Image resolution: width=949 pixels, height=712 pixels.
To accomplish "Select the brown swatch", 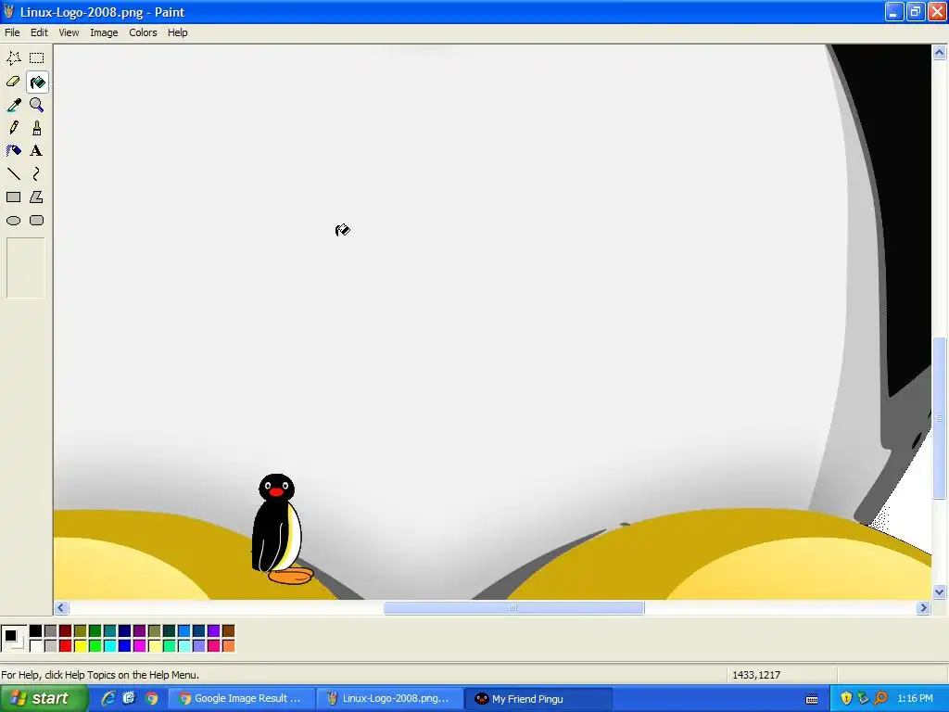I will pyautogui.click(x=228, y=631).
